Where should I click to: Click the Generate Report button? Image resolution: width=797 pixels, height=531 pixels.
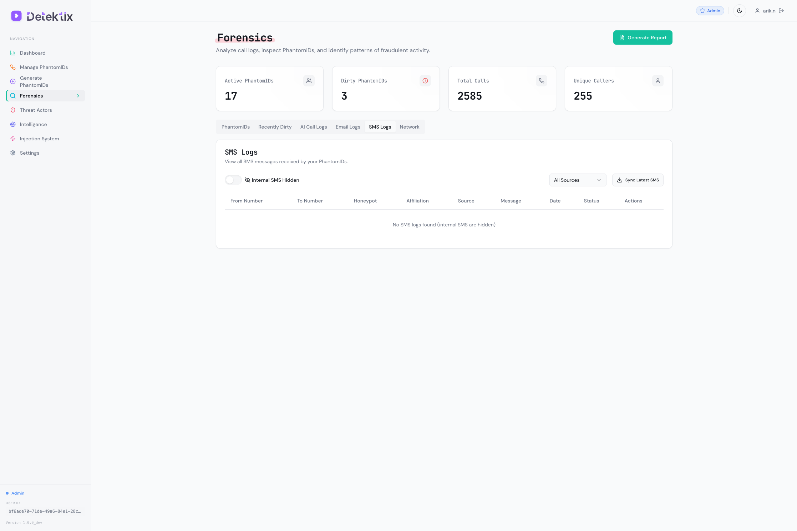tap(643, 37)
